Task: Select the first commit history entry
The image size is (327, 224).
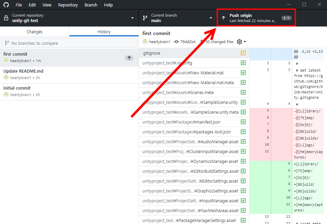Action: [x=69, y=58]
